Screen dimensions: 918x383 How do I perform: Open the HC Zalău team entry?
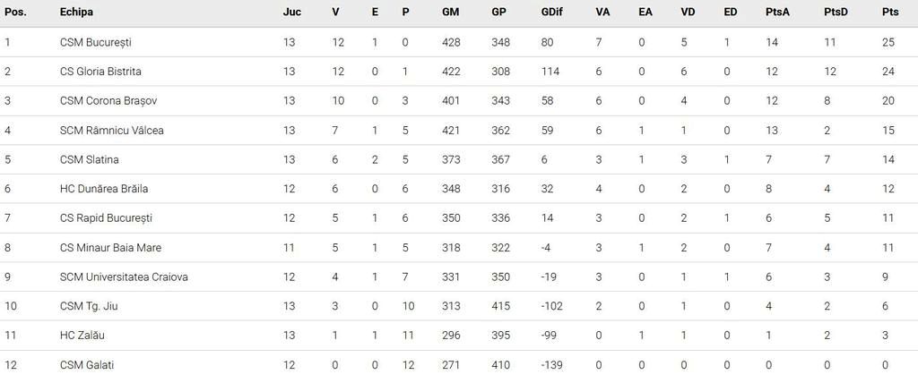[82, 336]
